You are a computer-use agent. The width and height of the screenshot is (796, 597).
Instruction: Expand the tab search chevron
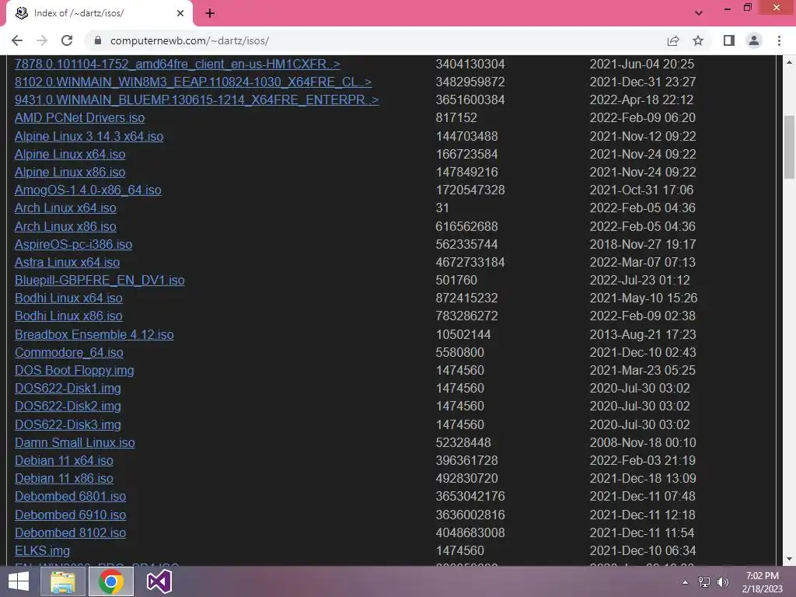tap(699, 13)
